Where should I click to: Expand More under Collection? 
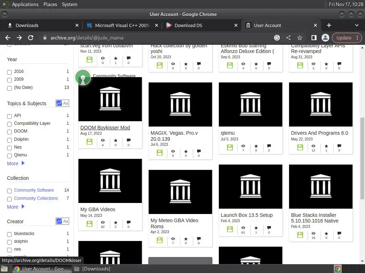16,207
